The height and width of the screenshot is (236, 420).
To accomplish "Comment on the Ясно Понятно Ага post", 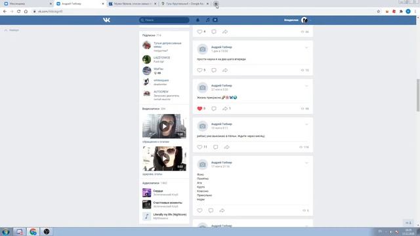I will (211, 210).
